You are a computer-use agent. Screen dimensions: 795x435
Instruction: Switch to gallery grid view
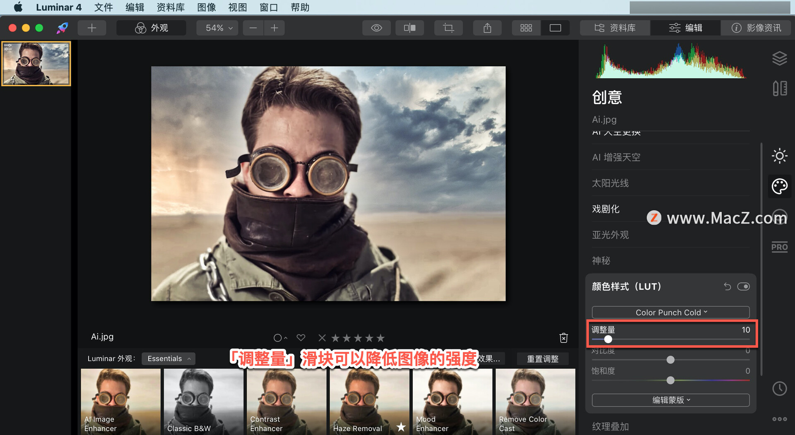tap(526, 28)
